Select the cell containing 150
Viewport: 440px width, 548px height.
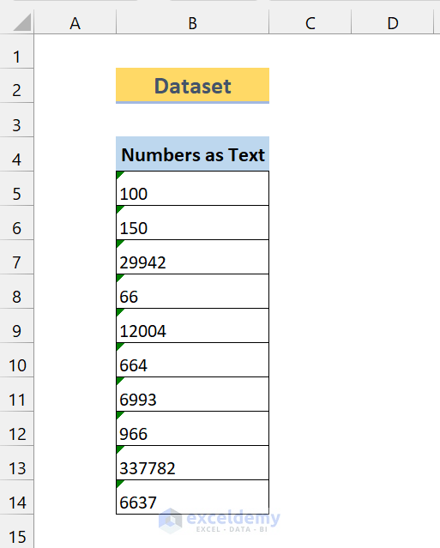(193, 223)
